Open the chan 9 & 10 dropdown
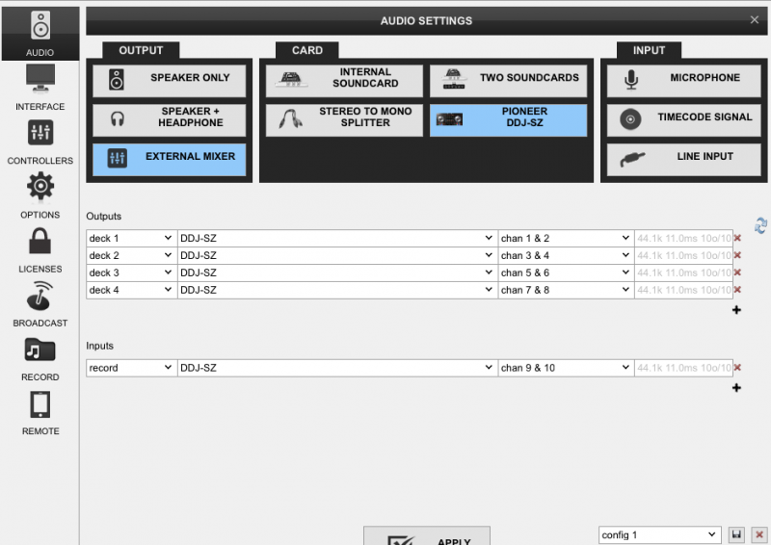This screenshot has width=771, height=545. click(566, 368)
